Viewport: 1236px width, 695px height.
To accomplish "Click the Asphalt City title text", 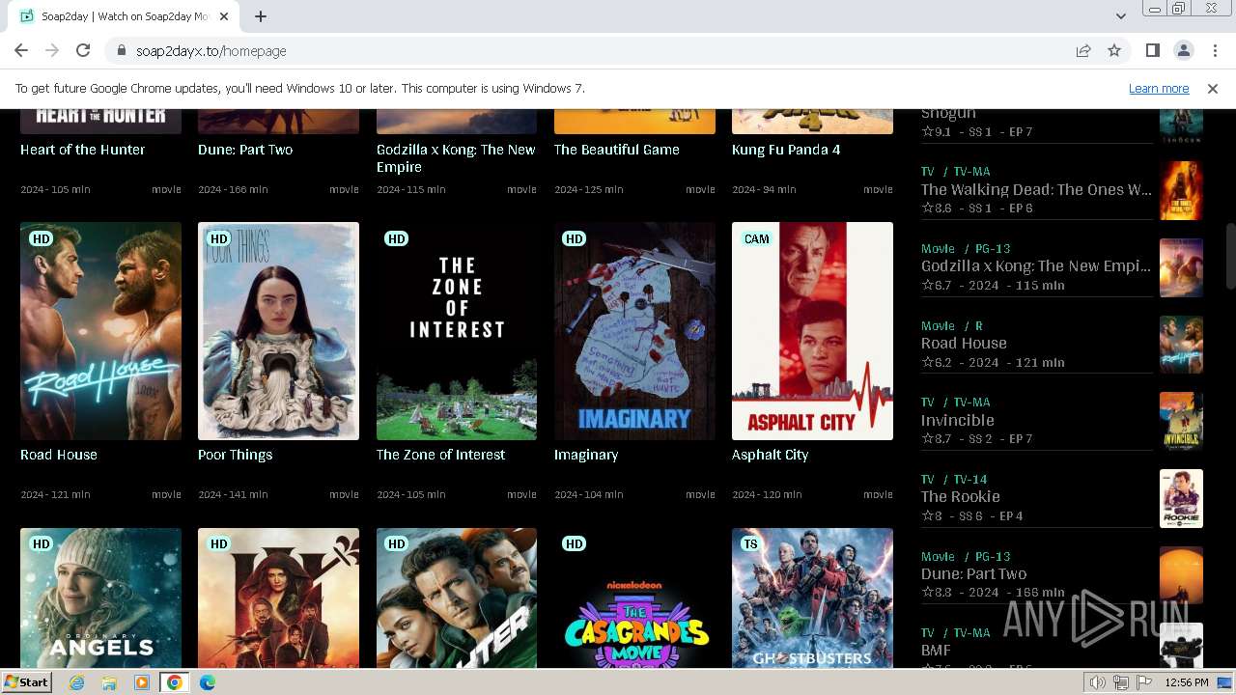I will [771, 455].
